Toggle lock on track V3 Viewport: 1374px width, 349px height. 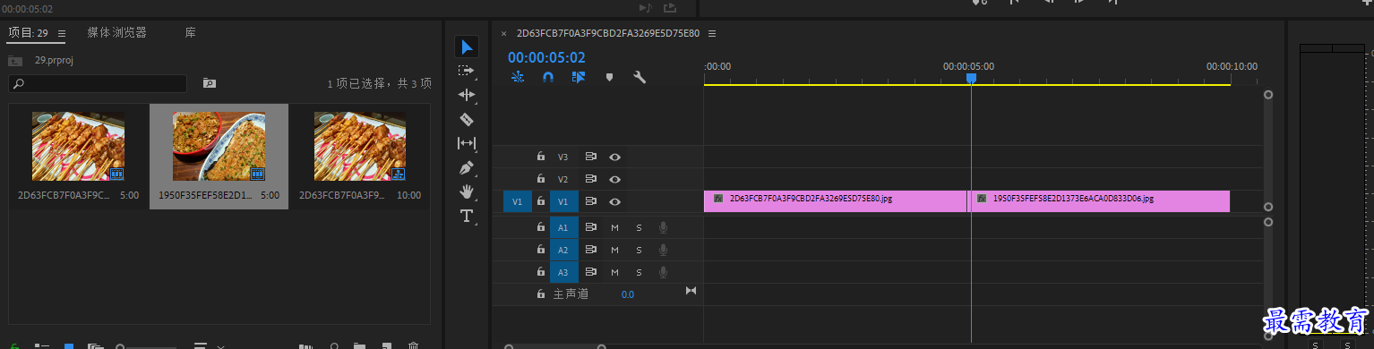click(541, 157)
